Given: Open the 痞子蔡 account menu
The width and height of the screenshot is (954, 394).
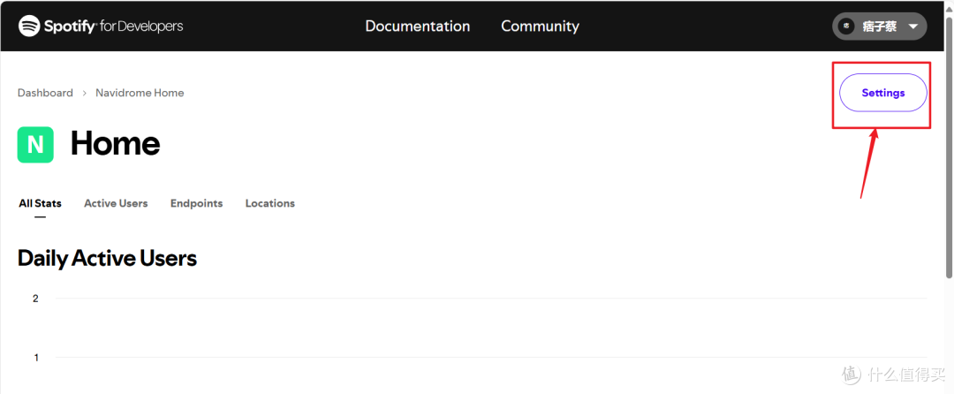Looking at the screenshot, I should pyautogui.click(x=879, y=27).
